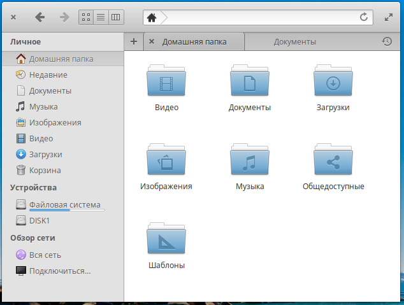This screenshot has height=305, width=404.
Task: Open a new tab with plus button
Action: pyautogui.click(x=134, y=41)
